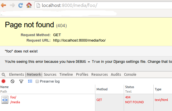Click the /media path text
Image resolution: width=172 pixels, height=111 pixels.
[x=15, y=102]
